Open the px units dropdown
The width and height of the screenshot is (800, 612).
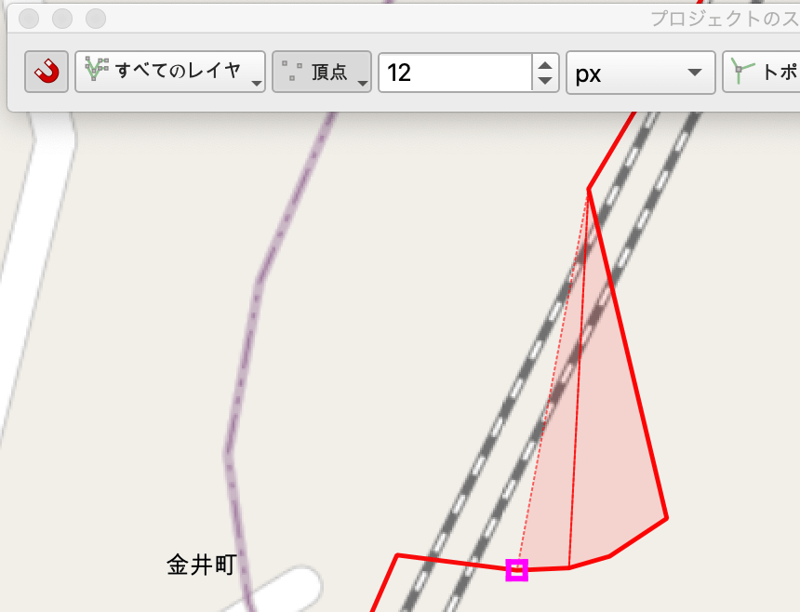coord(640,73)
